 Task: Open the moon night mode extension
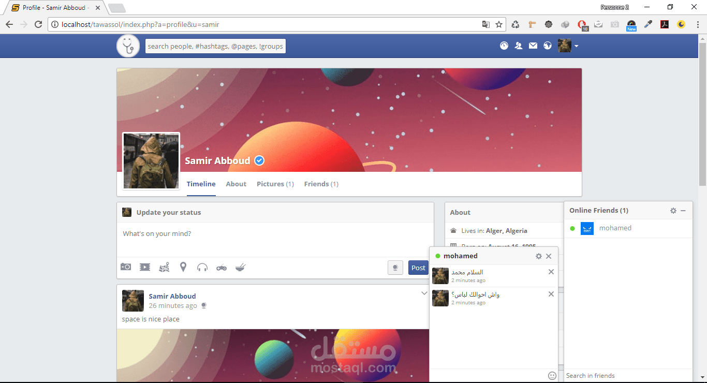coord(681,24)
